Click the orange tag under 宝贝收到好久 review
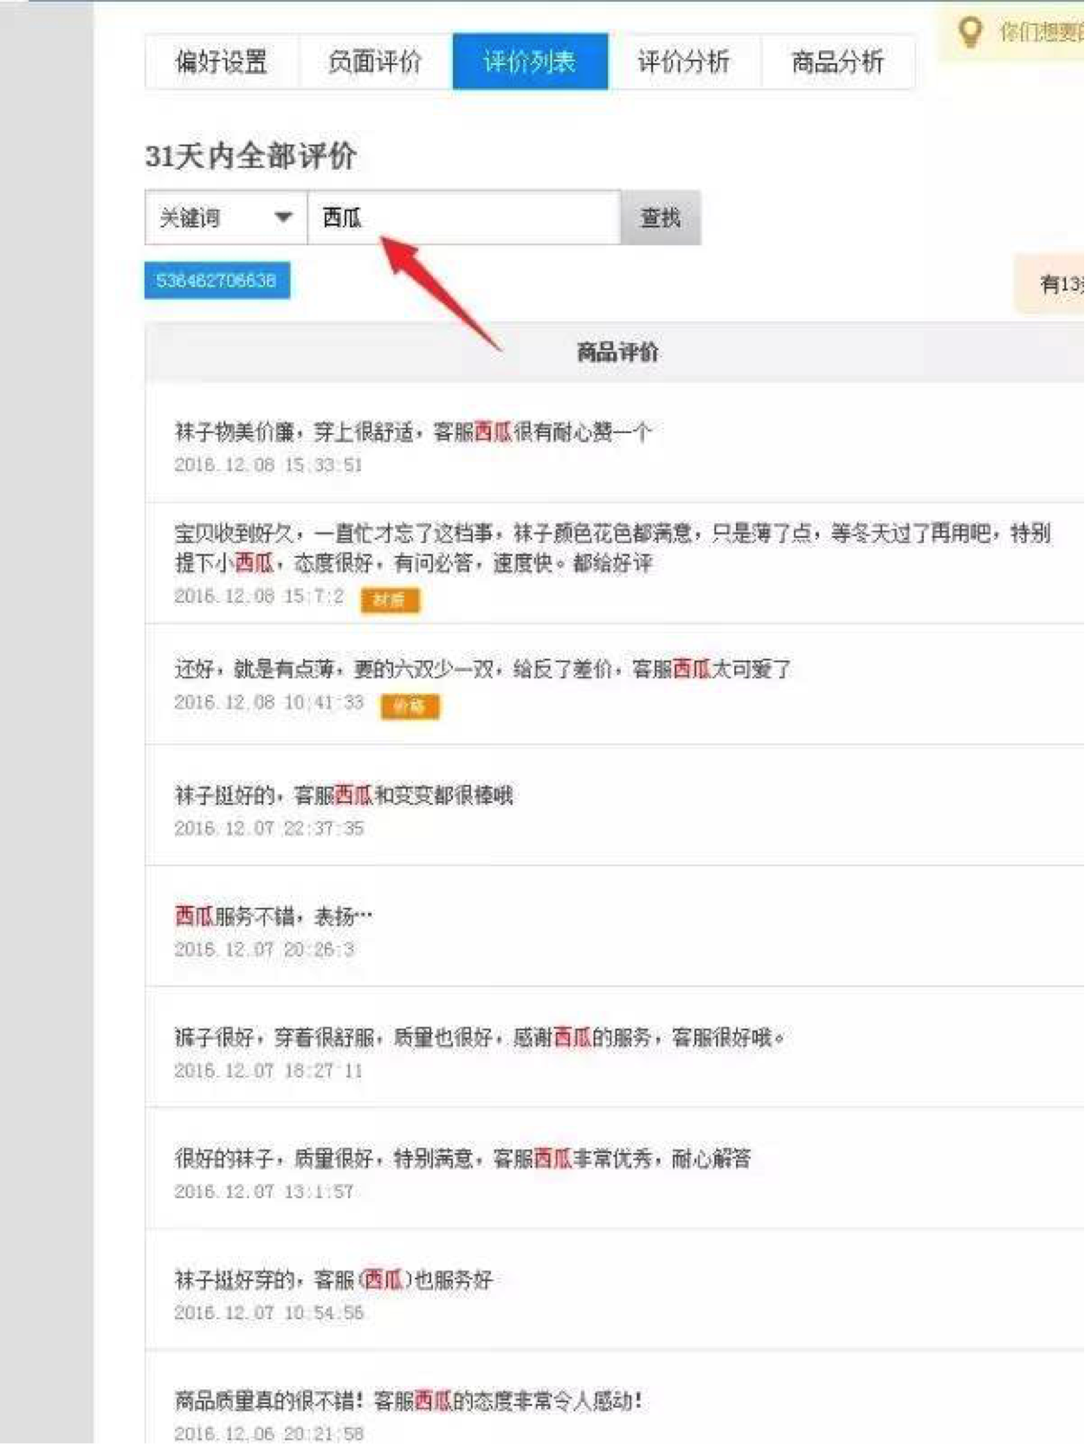 tap(391, 599)
